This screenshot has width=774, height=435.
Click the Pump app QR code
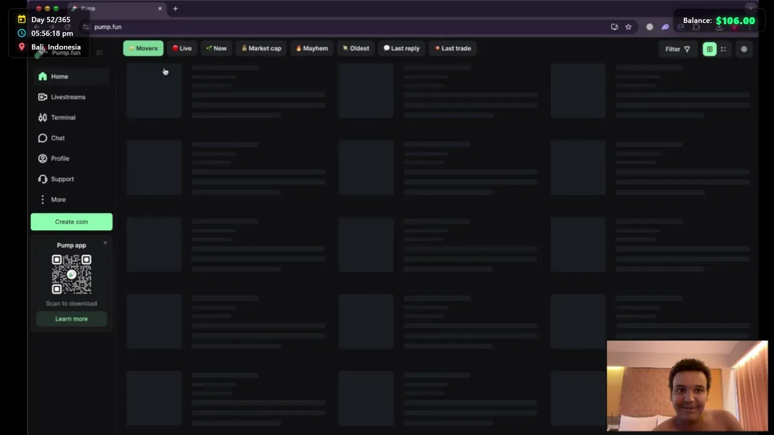coord(71,274)
